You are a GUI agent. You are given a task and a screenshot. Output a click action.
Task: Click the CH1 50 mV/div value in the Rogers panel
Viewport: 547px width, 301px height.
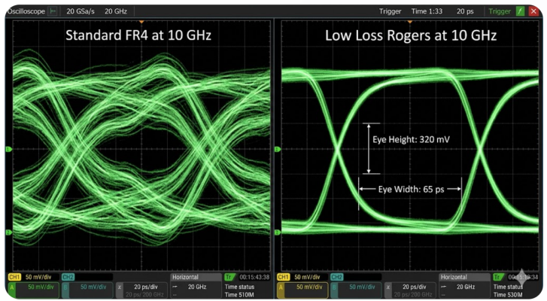pyautogui.click(x=307, y=277)
